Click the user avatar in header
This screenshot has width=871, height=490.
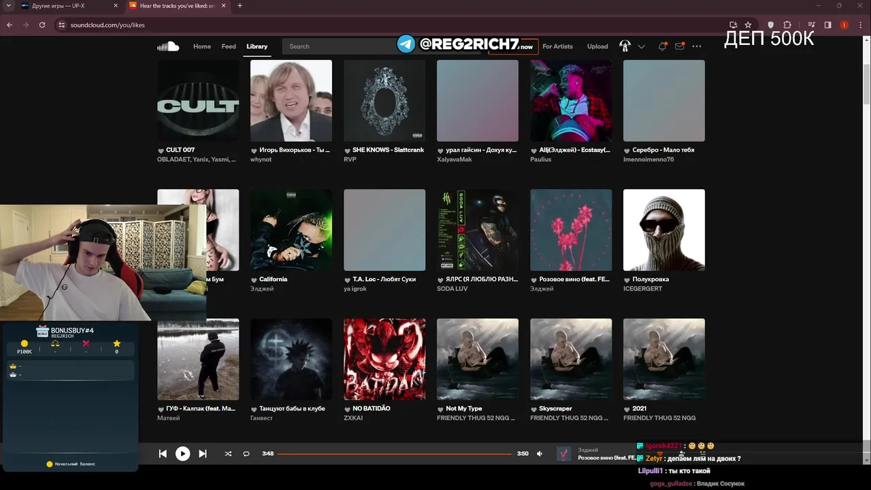625,46
